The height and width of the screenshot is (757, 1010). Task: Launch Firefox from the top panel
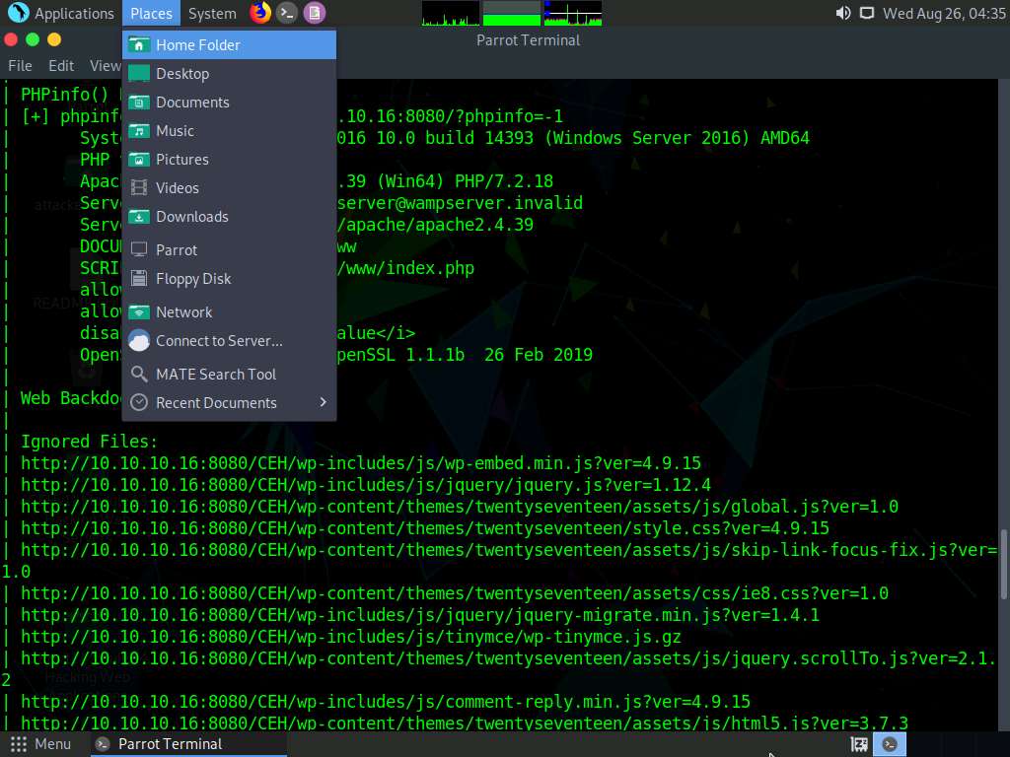[x=260, y=13]
